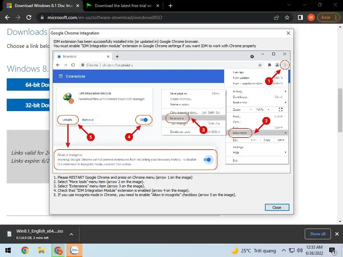Bookmark this page with the star icon
343x257 pixels.
click(287, 17)
